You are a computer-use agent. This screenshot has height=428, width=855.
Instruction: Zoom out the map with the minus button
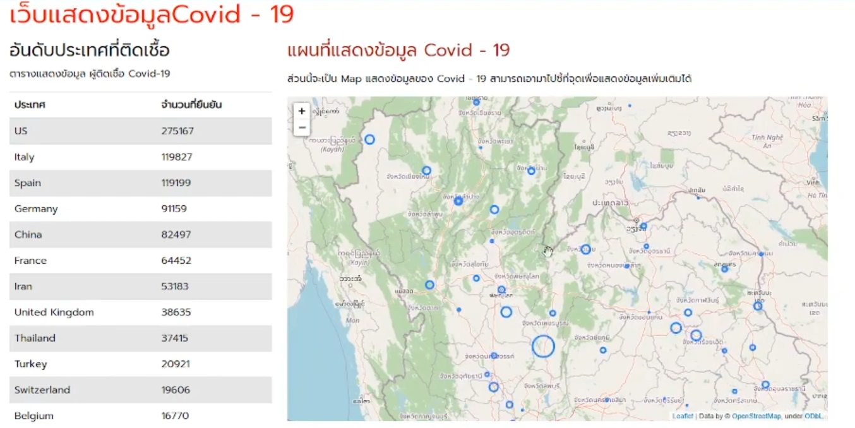302,128
